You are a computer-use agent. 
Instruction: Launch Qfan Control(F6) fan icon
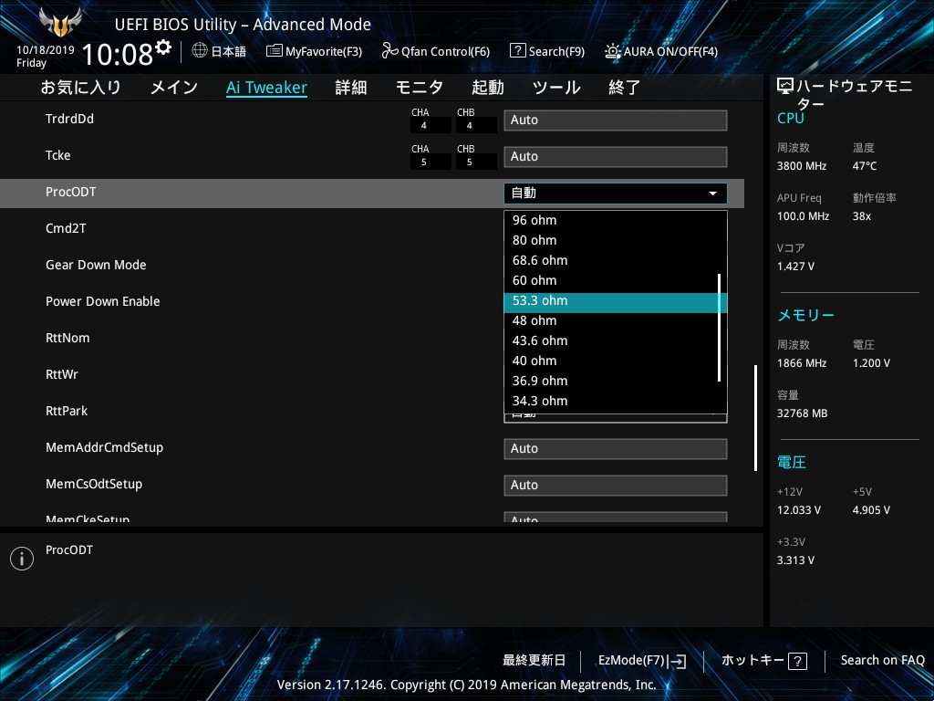point(389,51)
